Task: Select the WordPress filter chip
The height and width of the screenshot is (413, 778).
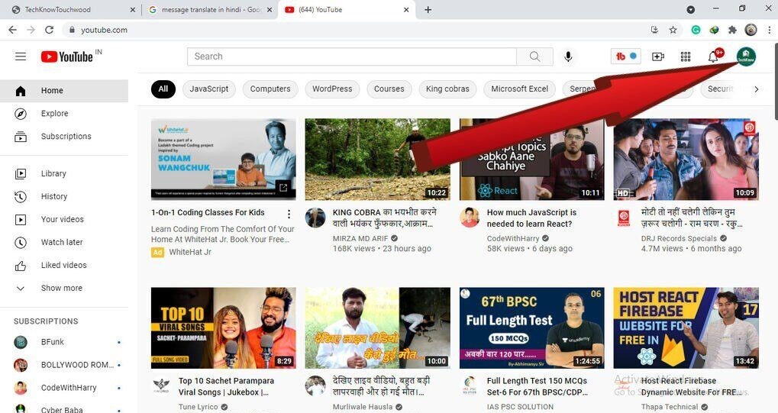Action: 332,89
